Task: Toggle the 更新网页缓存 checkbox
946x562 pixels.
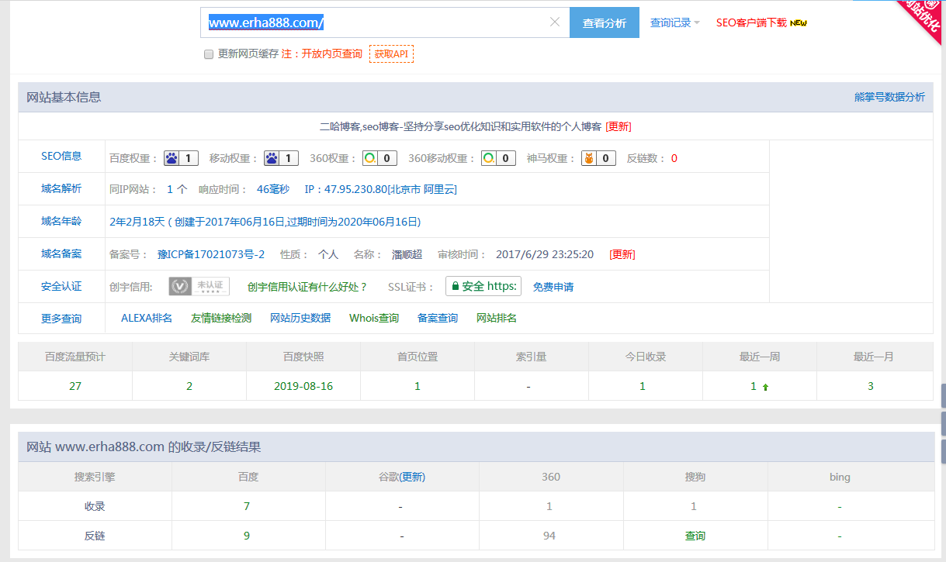Action: coord(208,54)
